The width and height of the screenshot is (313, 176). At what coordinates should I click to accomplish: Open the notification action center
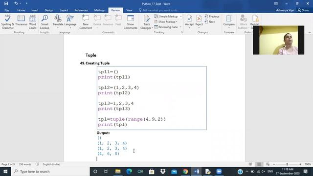tap(305, 172)
